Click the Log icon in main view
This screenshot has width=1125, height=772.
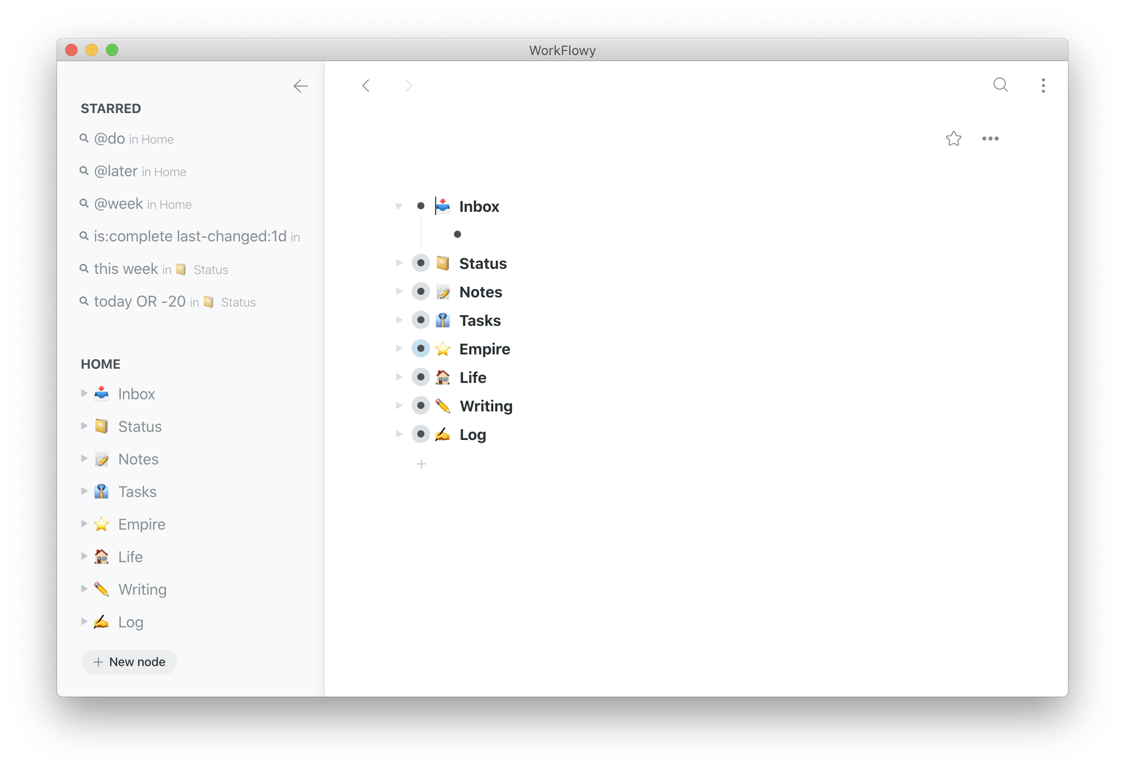[443, 435]
